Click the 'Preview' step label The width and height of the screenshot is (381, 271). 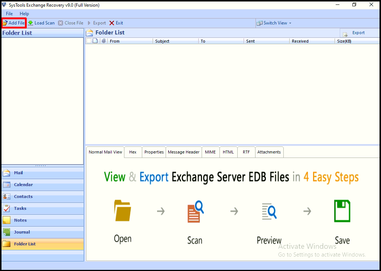click(269, 241)
